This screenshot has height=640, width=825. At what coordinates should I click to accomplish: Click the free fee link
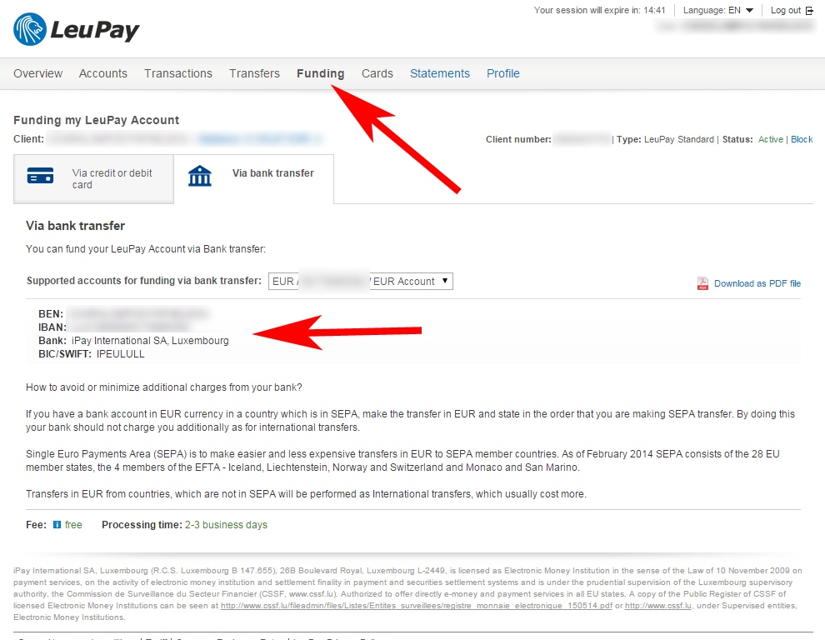[x=73, y=525]
